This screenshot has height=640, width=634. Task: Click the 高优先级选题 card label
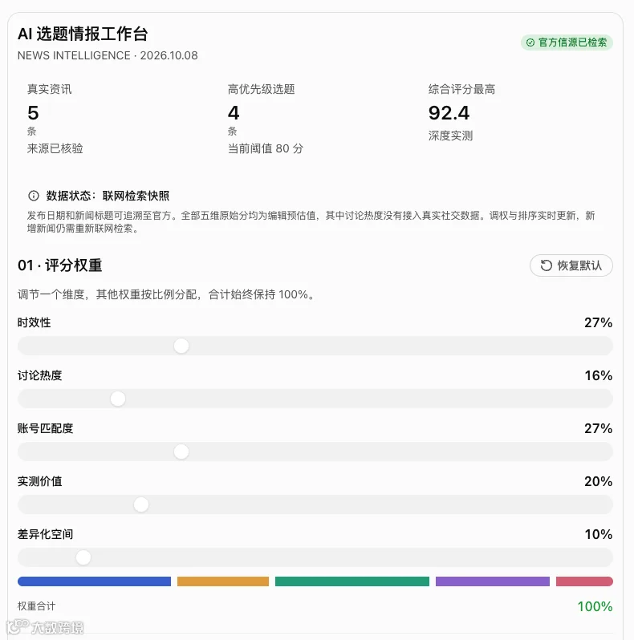point(262,89)
